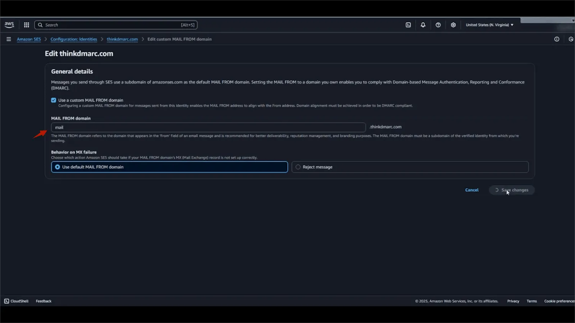The image size is (575, 323).
Task: Expand the United States (N. Virginia) region dropdown
Action: (490, 25)
